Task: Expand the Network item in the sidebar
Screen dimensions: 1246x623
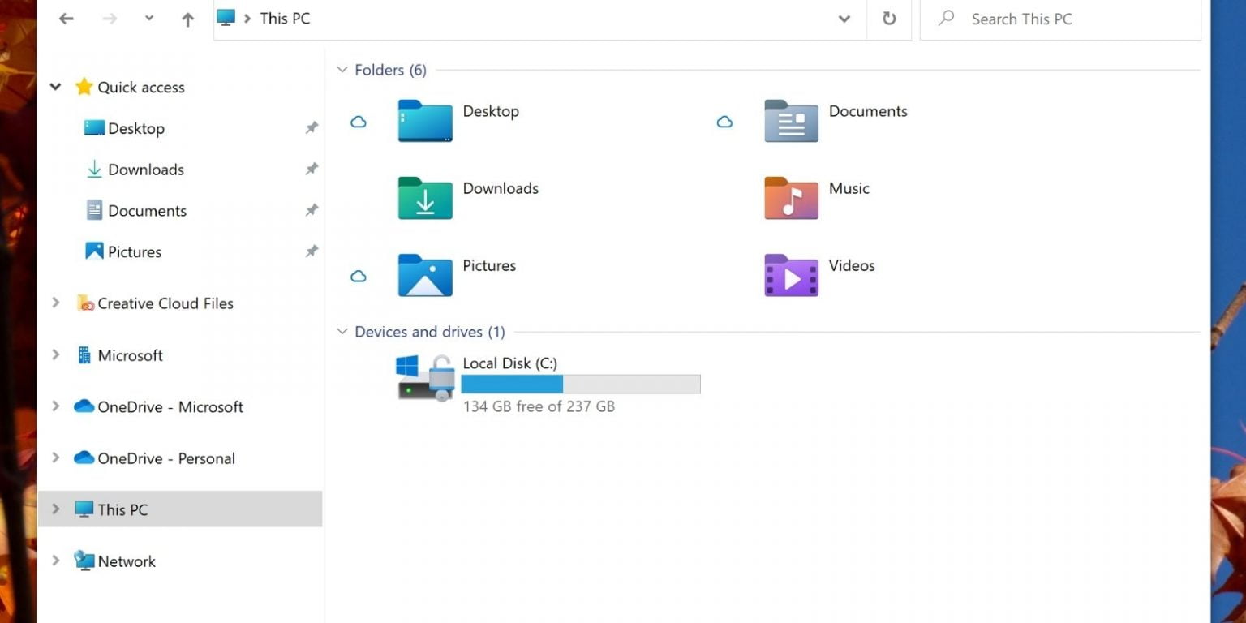Action: pos(55,561)
